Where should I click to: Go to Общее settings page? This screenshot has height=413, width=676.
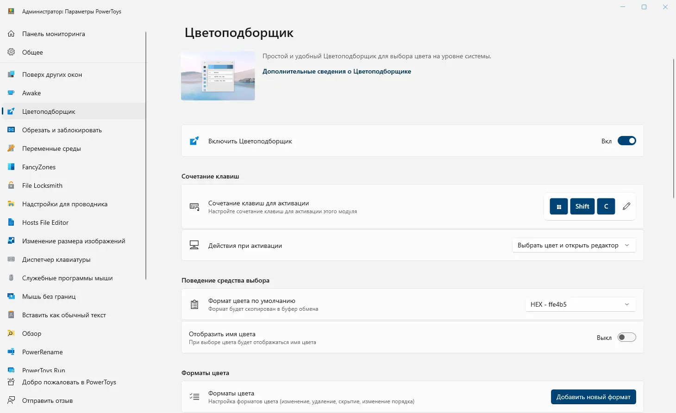click(32, 52)
